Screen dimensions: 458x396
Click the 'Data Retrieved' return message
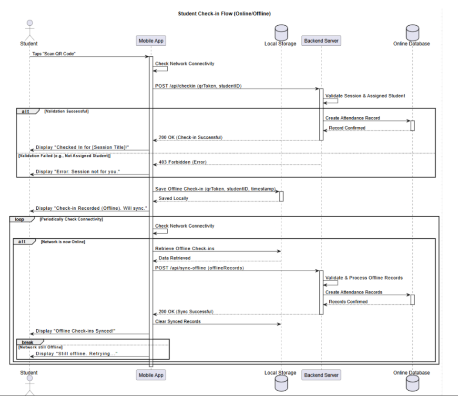tap(174, 258)
